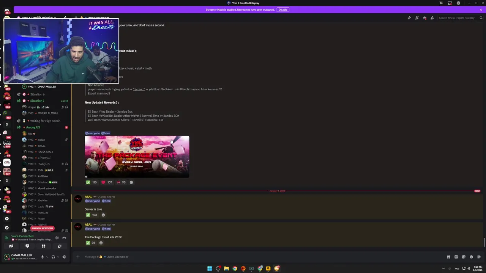Open pinned messages in channel header
This screenshot has height=273, width=486.
tap(424, 18)
